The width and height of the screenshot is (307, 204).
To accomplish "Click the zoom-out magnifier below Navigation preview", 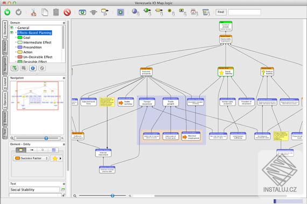I will pos(12,138).
